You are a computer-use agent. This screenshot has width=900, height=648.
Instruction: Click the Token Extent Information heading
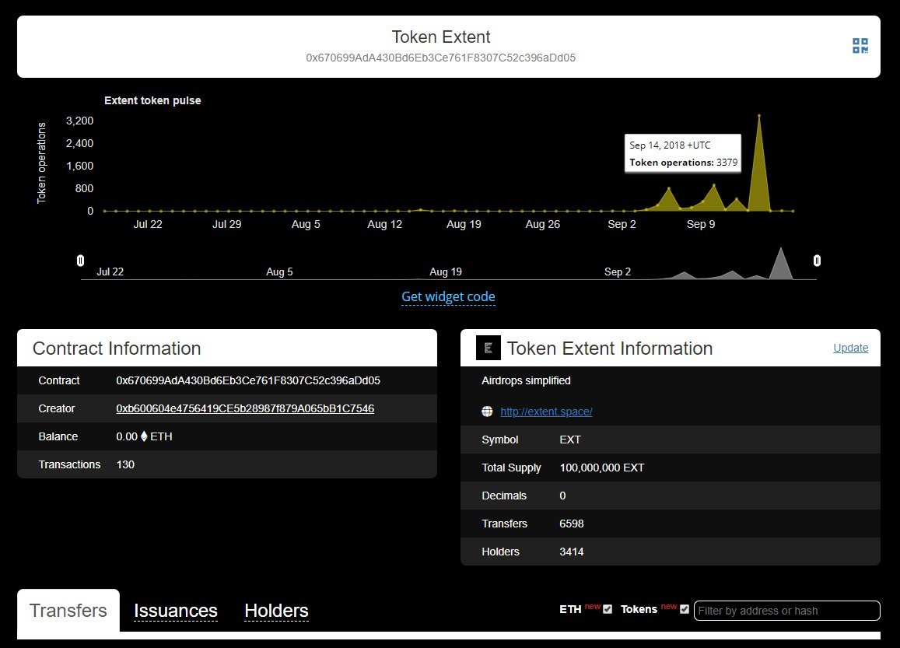(610, 349)
